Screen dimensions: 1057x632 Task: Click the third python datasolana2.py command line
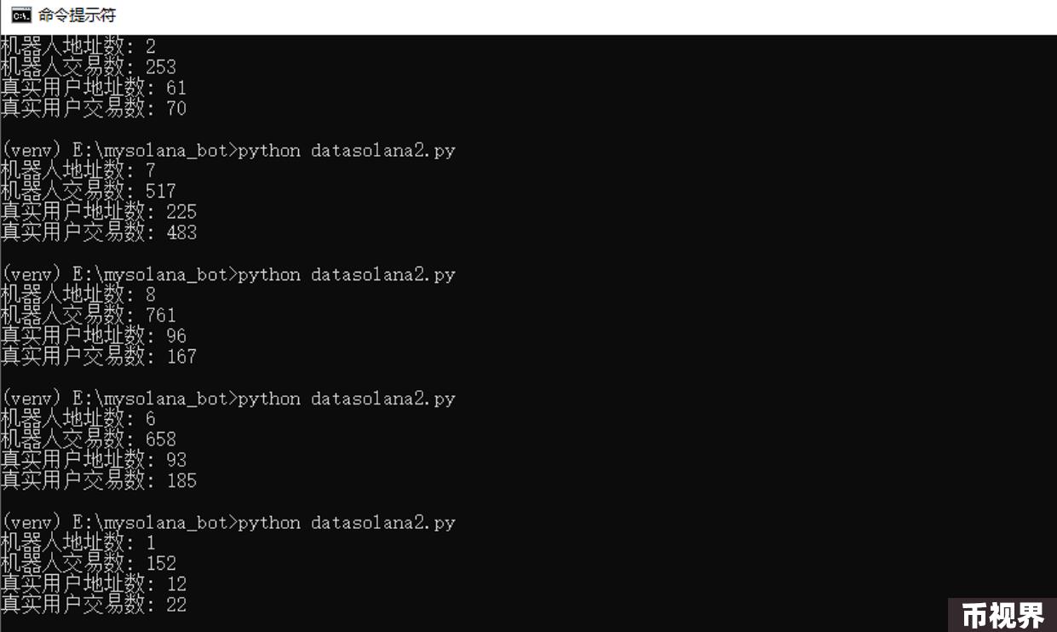tap(228, 399)
